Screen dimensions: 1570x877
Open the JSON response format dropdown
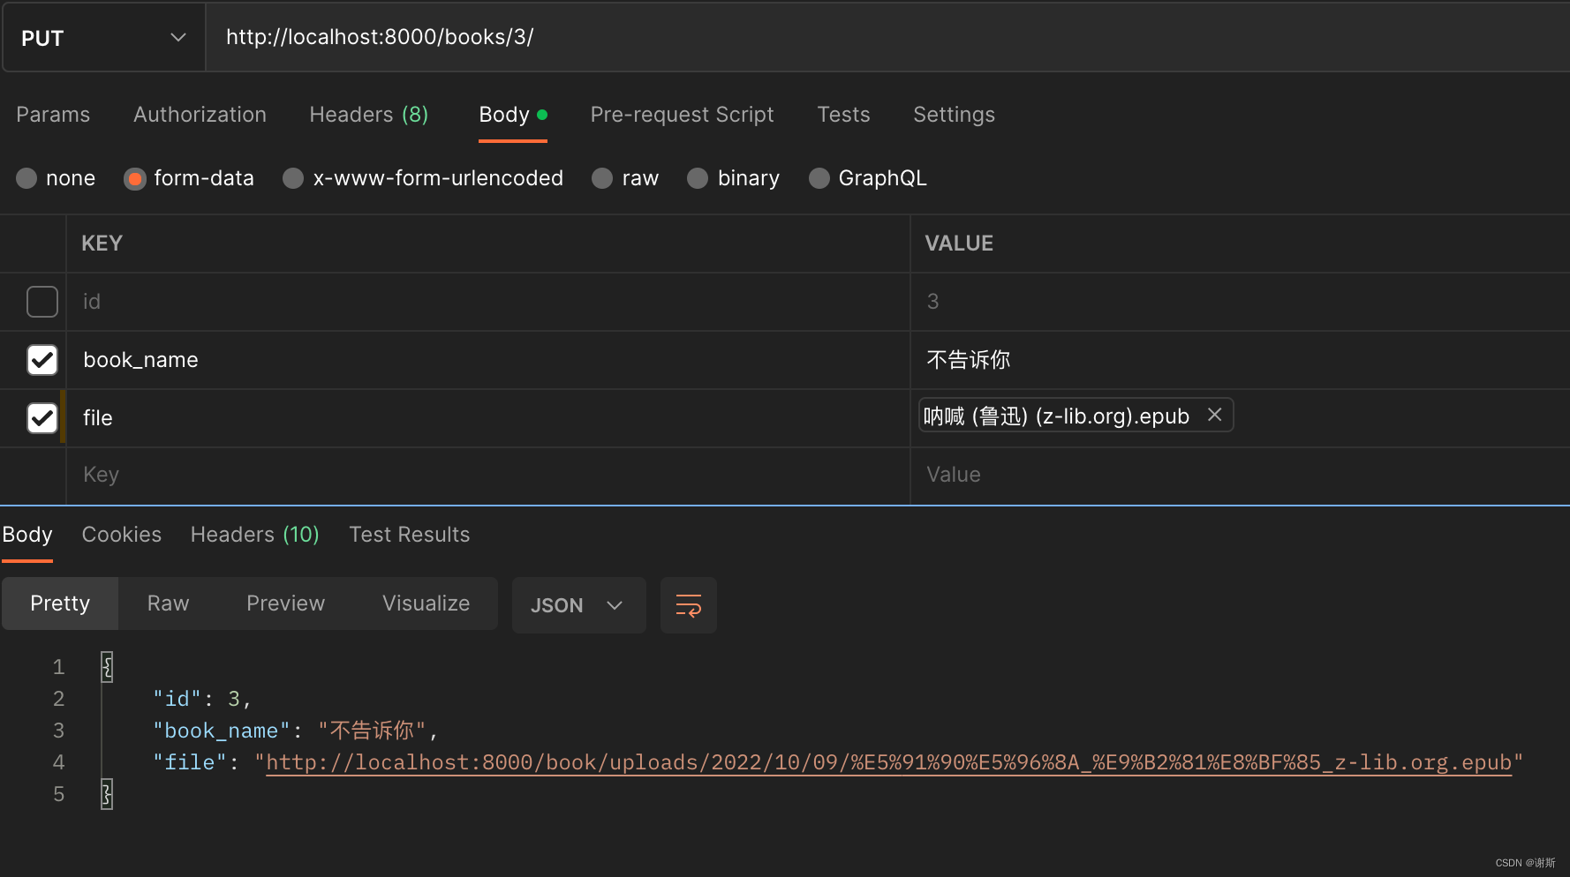(x=578, y=605)
